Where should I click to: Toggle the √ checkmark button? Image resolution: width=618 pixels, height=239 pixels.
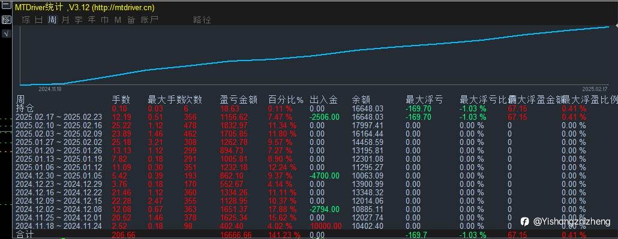tap(6, 34)
